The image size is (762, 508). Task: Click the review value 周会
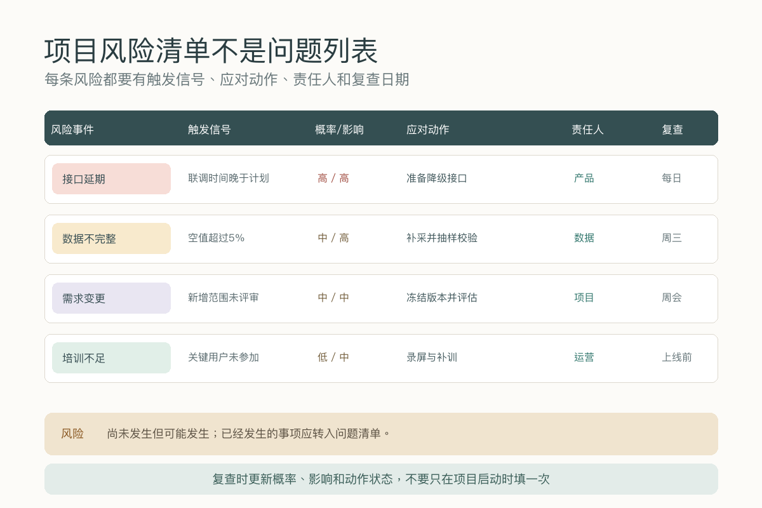672,298
